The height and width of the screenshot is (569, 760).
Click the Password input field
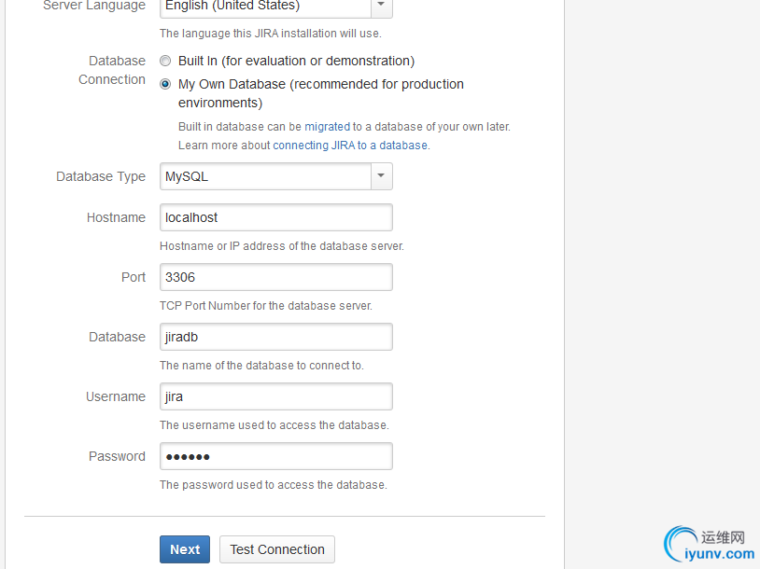(x=275, y=456)
